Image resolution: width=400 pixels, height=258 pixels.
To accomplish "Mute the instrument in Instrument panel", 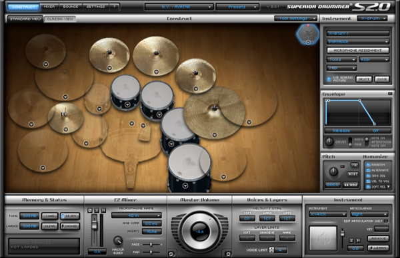I will (358, 241).
